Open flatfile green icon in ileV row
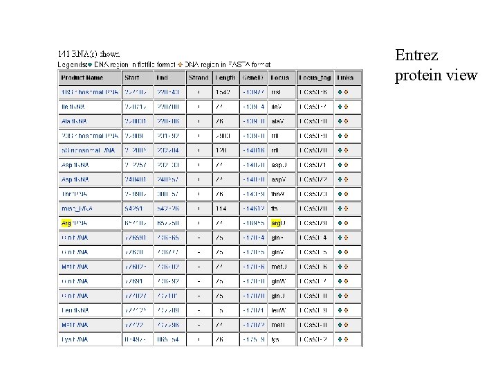The width and height of the screenshot is (498, 374). 340,107
